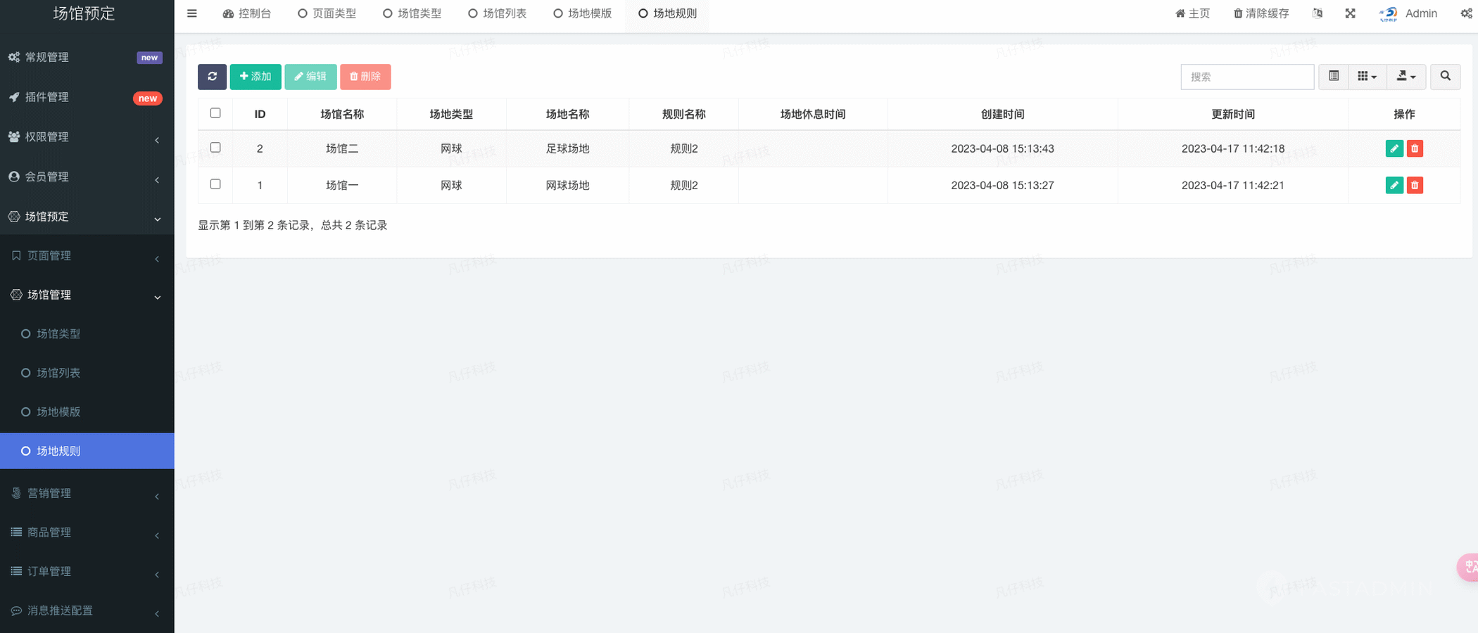Open the export data dropdown

(x=1406, y=77)
